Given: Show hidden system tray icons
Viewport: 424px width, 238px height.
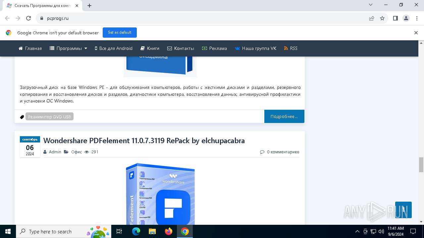Looking at the screenshot, I should (x=357, y=231).
